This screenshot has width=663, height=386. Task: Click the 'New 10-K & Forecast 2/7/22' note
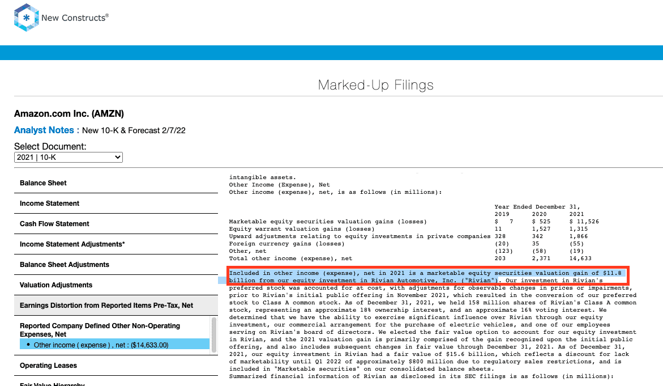coord(134,130)
